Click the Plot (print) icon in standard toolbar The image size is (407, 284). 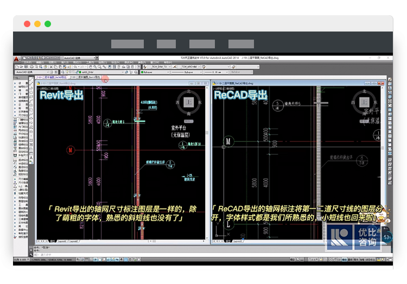pyautogui.click(x=31, y=67)
